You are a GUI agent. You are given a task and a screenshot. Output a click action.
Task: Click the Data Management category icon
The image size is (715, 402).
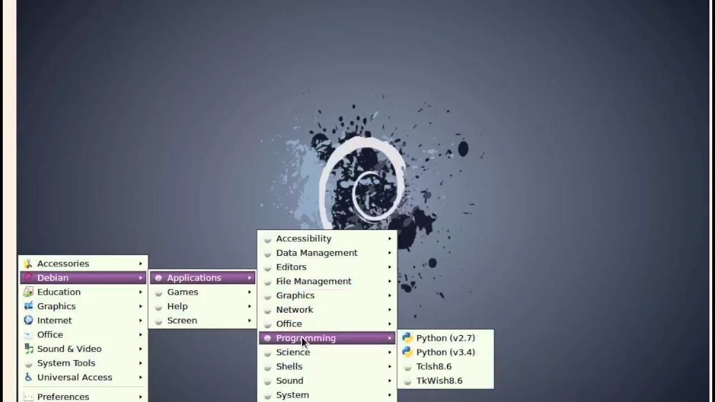[x=267, y=253]
